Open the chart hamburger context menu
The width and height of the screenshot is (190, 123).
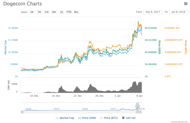[185, 4]
